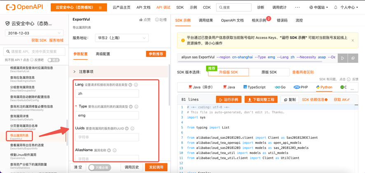Open the 中国站 site dropdown
This screenshot has height=173, width=365.
click(319, 7)
